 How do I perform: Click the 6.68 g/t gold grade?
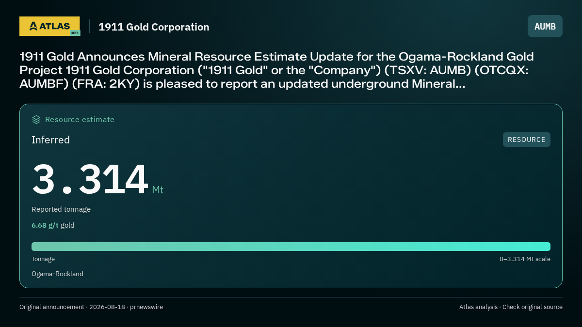click(53, 225)
